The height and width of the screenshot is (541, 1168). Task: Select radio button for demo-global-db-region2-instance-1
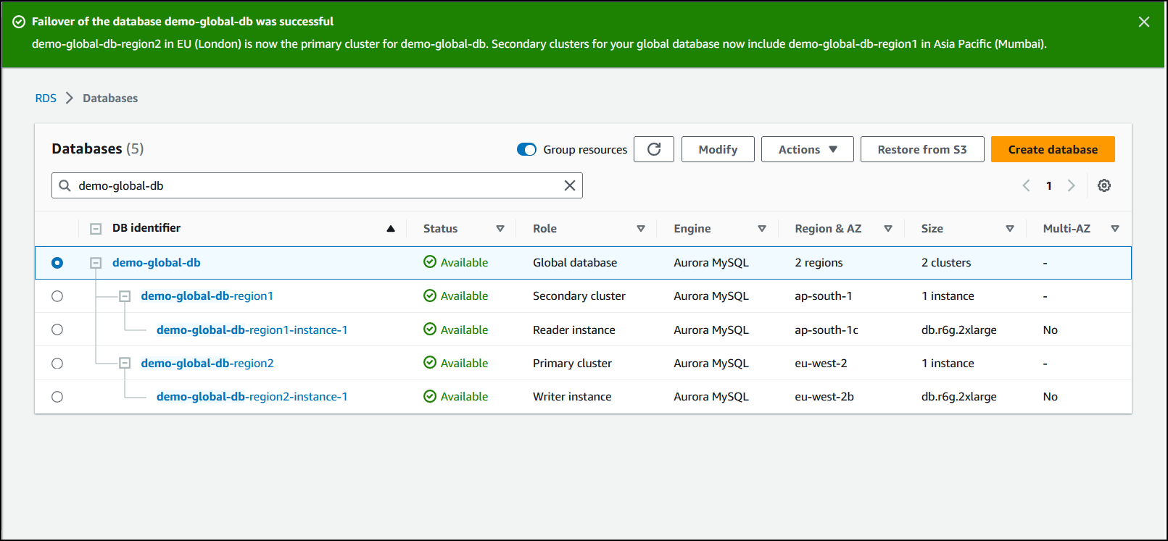[x=57, y=397]
